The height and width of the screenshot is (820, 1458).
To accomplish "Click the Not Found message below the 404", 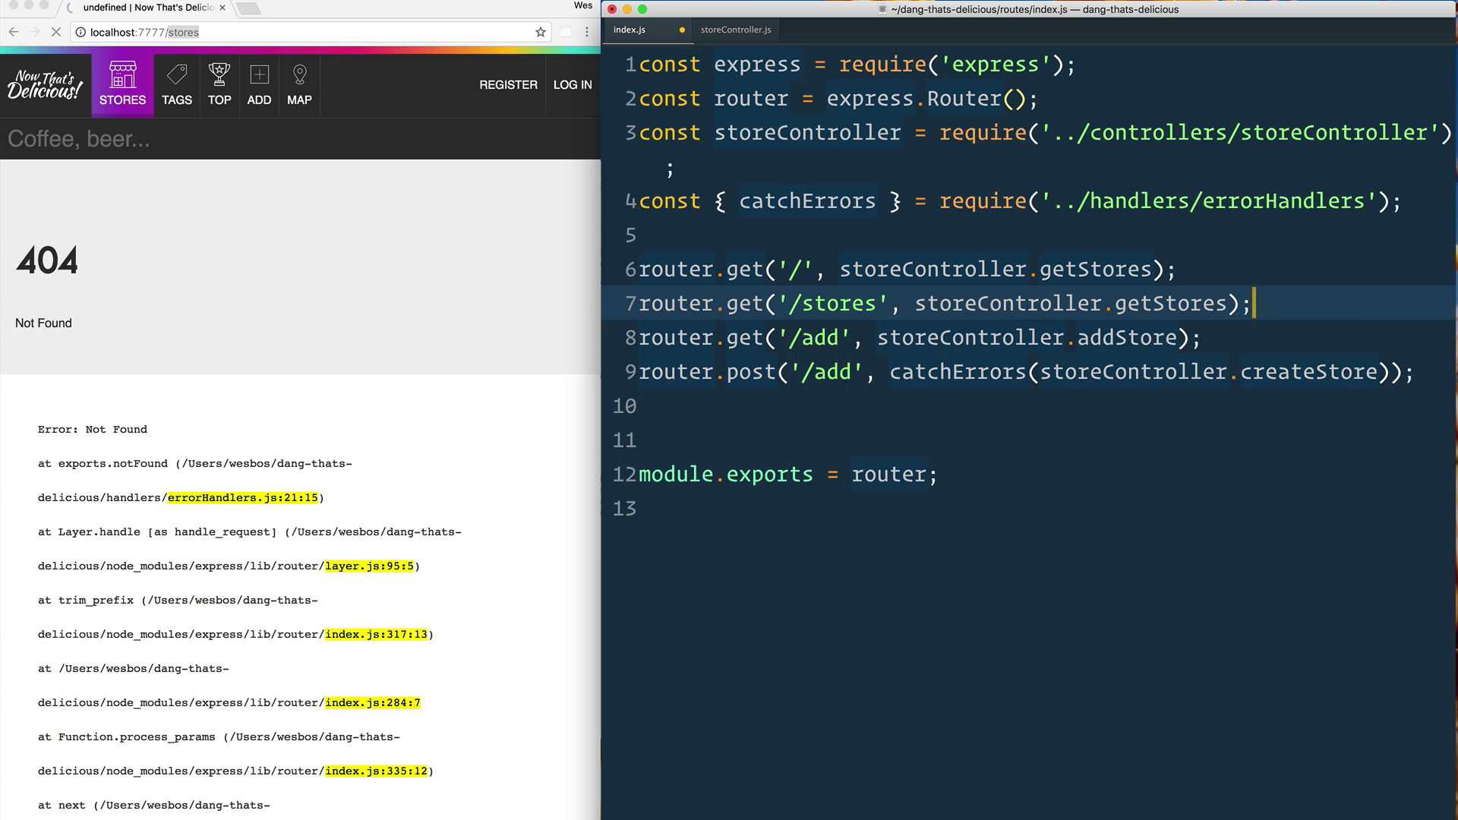I will click(x=43, y=323).
